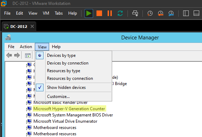Click icon beside Microsoft Basic Render Driver

29,103
